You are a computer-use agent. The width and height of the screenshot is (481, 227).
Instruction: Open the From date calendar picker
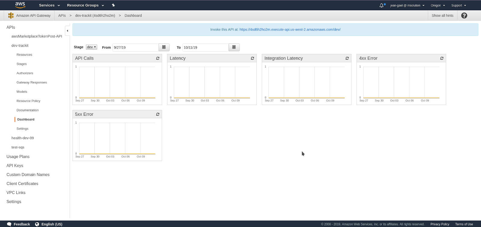pyautogui.click(x=164, y=47)
